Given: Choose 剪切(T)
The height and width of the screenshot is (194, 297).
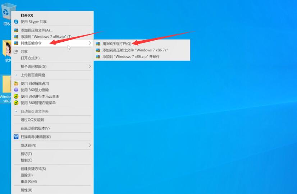Looking at the screenshot, I should 52,154.
